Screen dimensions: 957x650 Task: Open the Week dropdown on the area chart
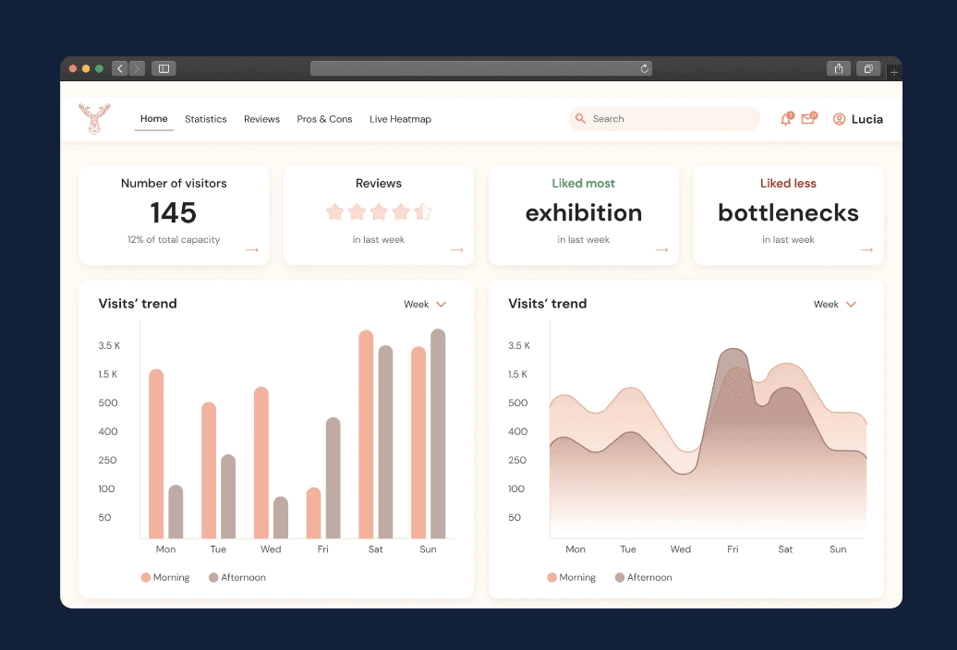[x=835, y=305]
